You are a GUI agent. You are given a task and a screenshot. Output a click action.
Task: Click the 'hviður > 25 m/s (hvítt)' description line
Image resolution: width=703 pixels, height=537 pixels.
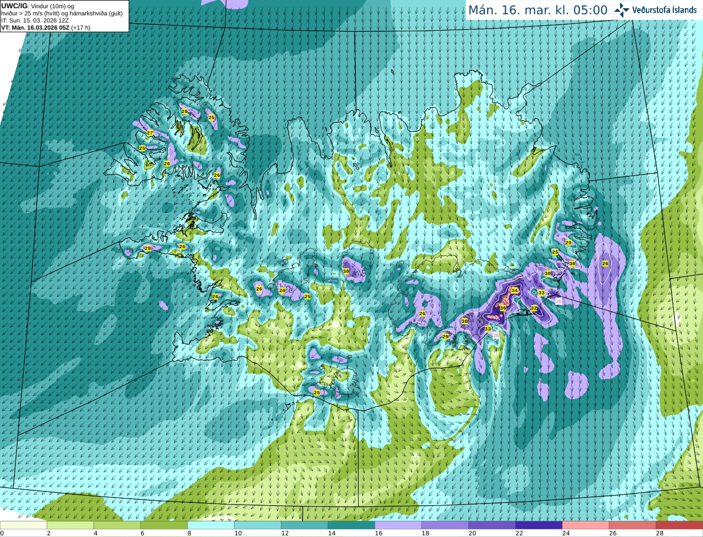click(x=62, y=13)
